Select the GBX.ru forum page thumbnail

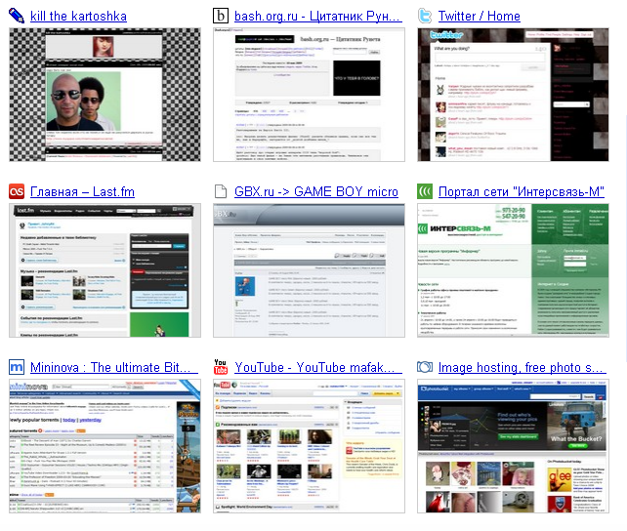tap(309, 270)
